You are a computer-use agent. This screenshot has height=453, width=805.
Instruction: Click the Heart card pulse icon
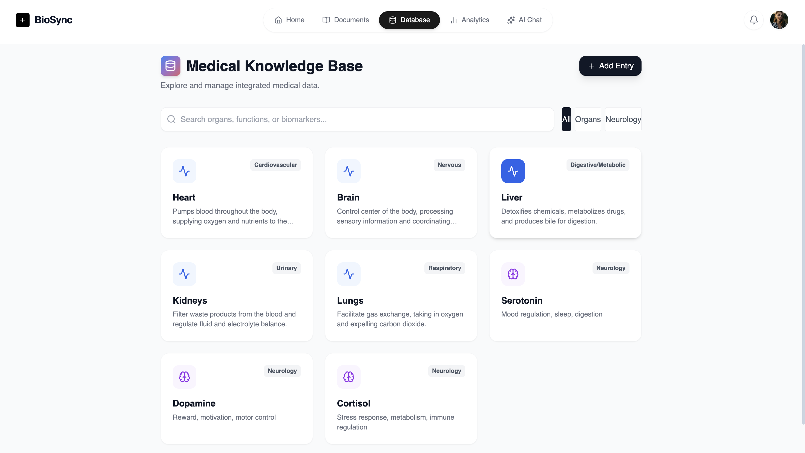click(x=184, y=171)
